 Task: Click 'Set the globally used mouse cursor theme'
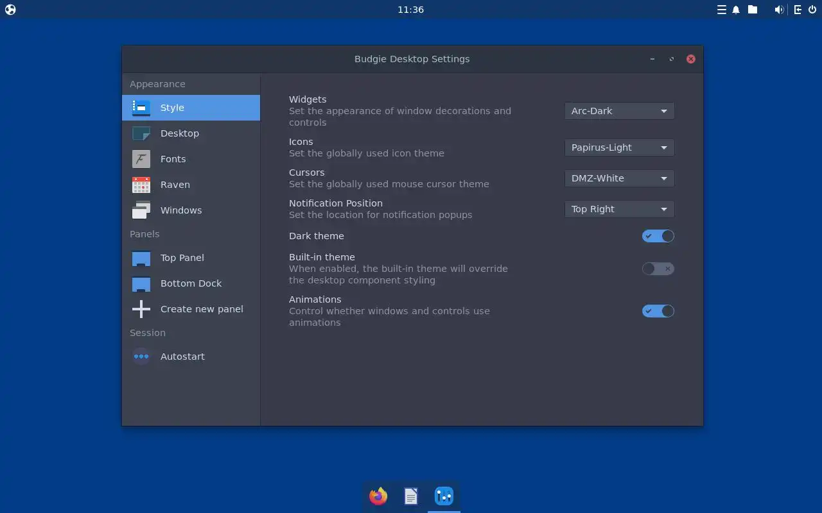pyautogui.click(x=389, y=184)
